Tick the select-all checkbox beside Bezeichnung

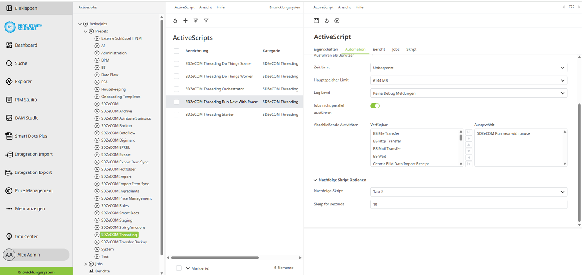click(176, 51)
